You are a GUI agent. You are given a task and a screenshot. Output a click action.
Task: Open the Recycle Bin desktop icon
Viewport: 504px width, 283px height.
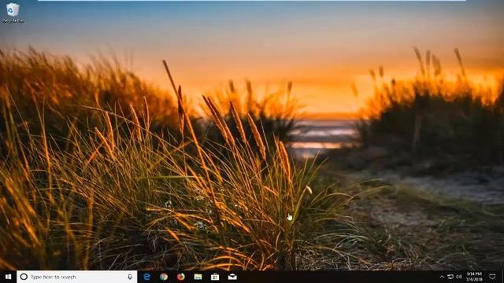click(x=13, y=13)
